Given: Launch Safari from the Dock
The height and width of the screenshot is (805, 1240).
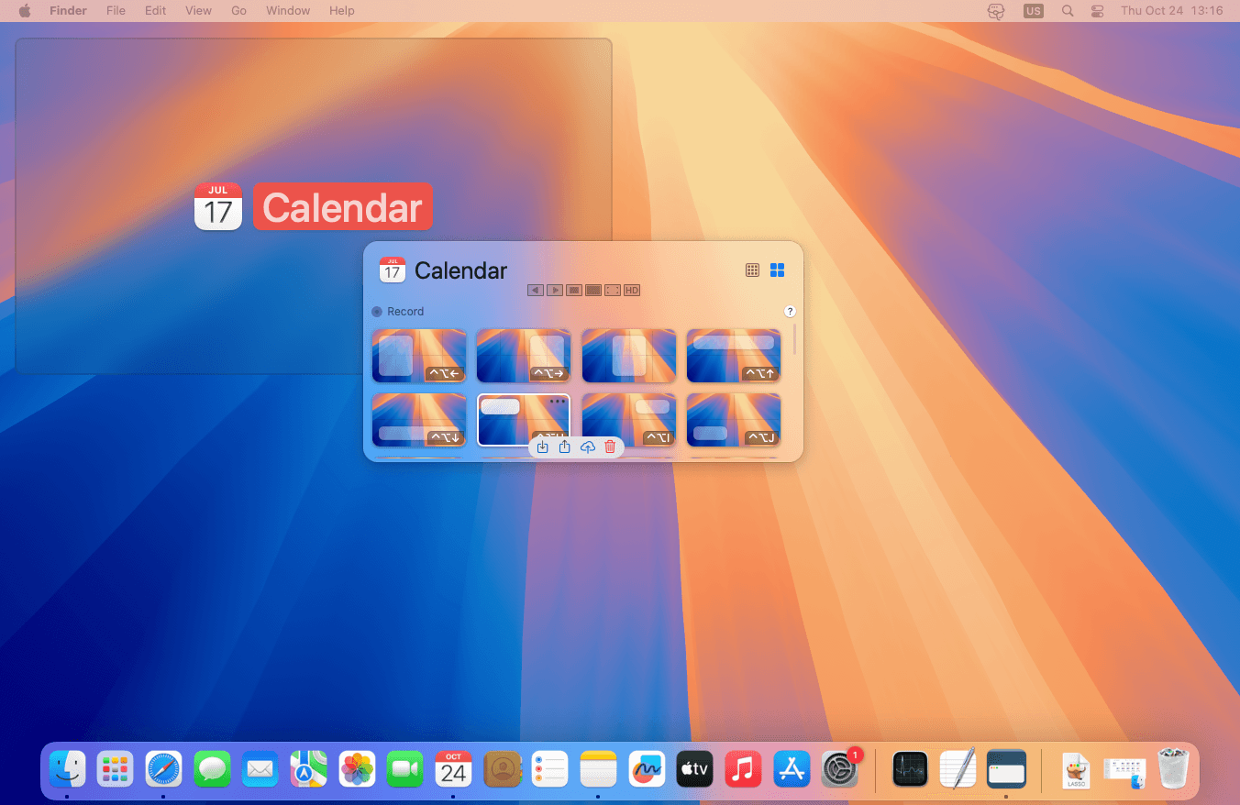Looking at the screenshot, I should tap(164, 769).
